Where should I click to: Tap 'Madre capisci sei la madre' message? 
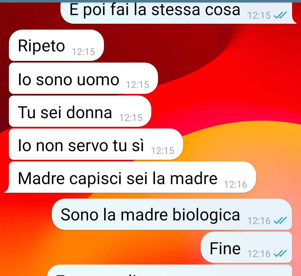130,177
